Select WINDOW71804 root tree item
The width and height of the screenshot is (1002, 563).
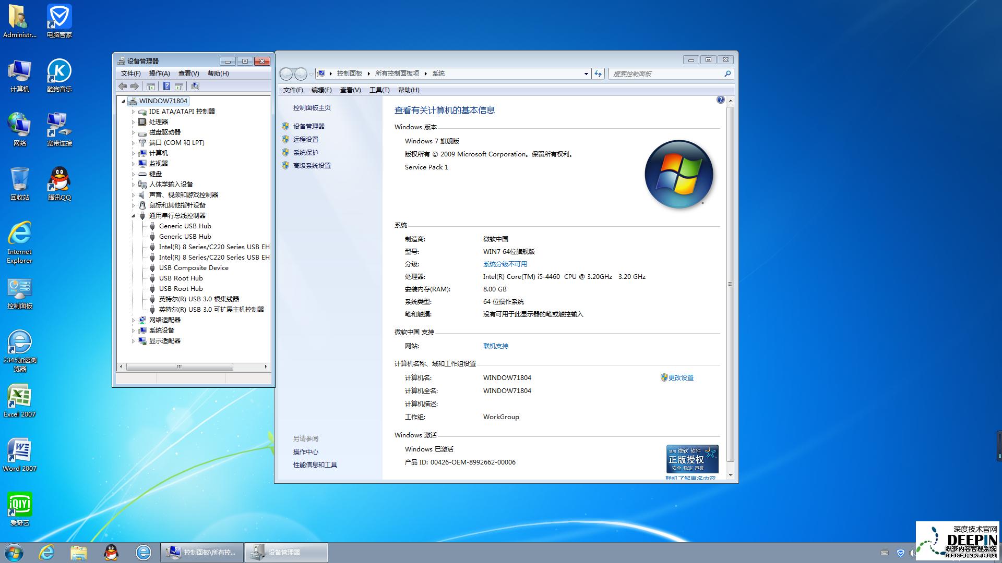163,101
